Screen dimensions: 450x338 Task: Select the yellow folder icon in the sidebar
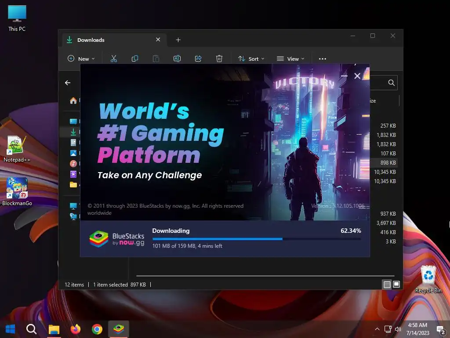73,184
